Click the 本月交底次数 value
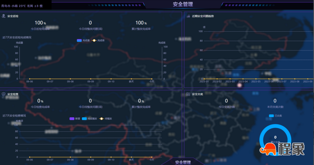 (275, 101)
